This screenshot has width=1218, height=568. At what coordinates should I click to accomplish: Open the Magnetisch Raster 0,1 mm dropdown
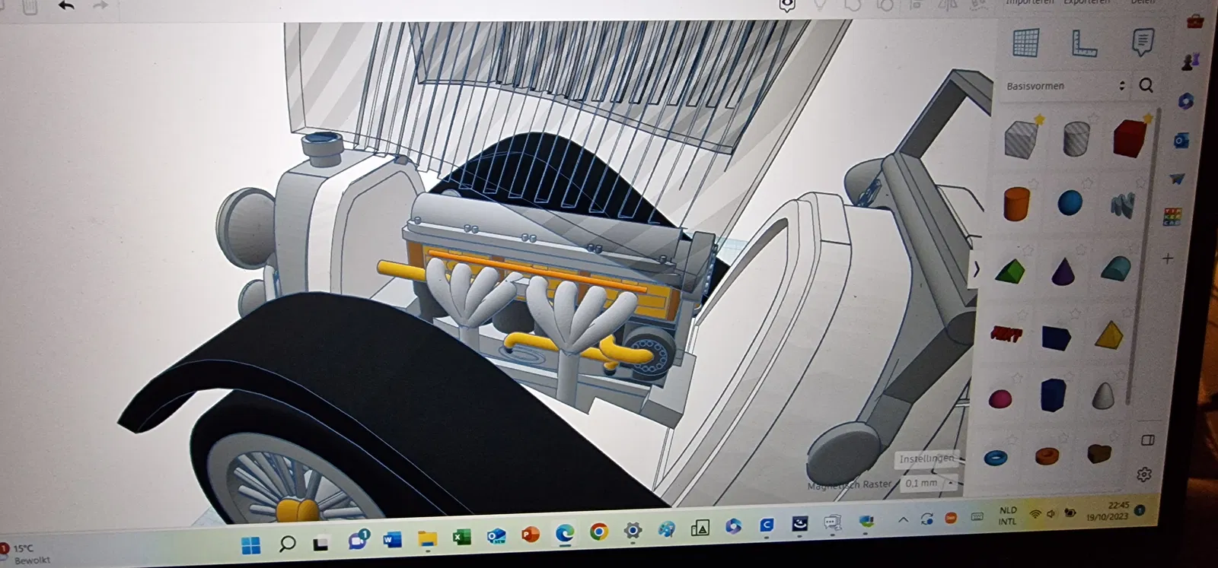click(929, 483)
